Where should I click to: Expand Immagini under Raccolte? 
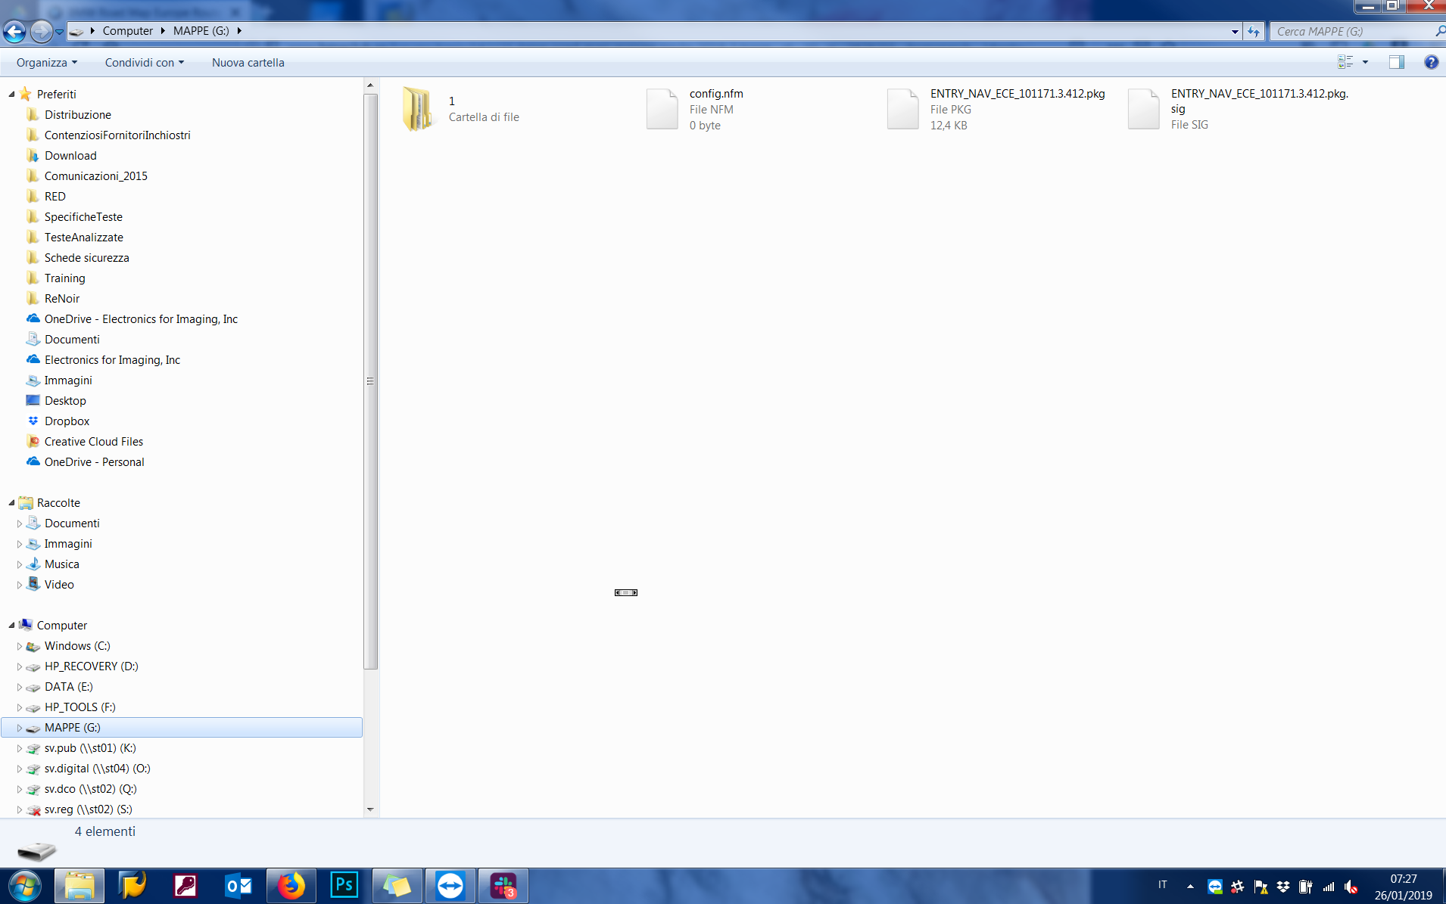[19, 544]
